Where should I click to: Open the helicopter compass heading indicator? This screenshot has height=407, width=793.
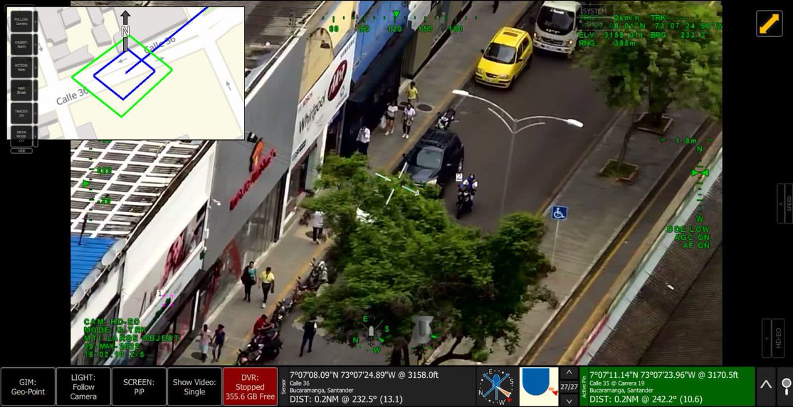497,387
